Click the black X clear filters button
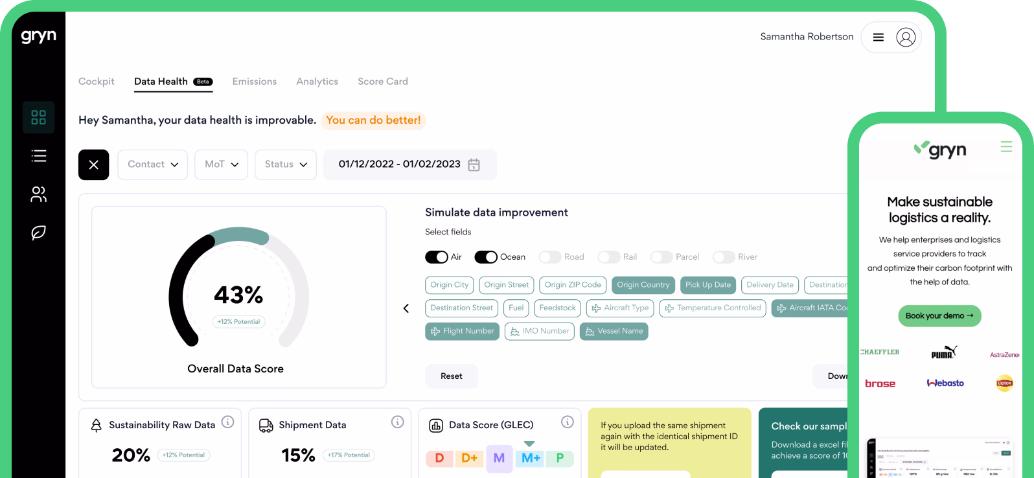 pyautogui.click(x=94, y=165)
